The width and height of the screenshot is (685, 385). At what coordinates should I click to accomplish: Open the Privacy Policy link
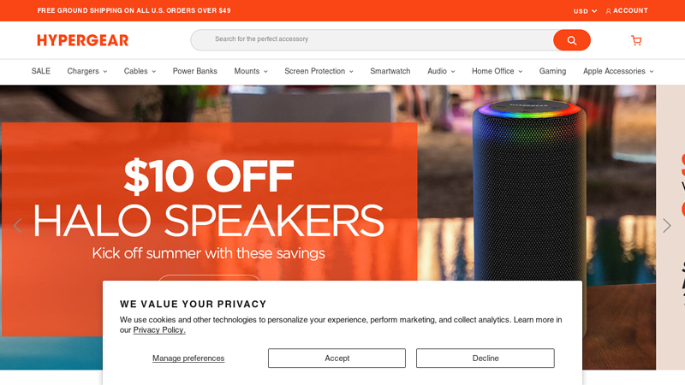tap(159, 330)
